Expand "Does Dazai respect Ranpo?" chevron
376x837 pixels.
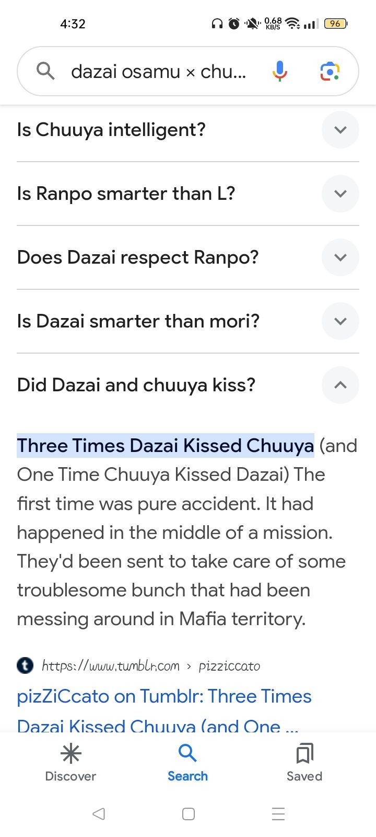[x=340, y=257]
